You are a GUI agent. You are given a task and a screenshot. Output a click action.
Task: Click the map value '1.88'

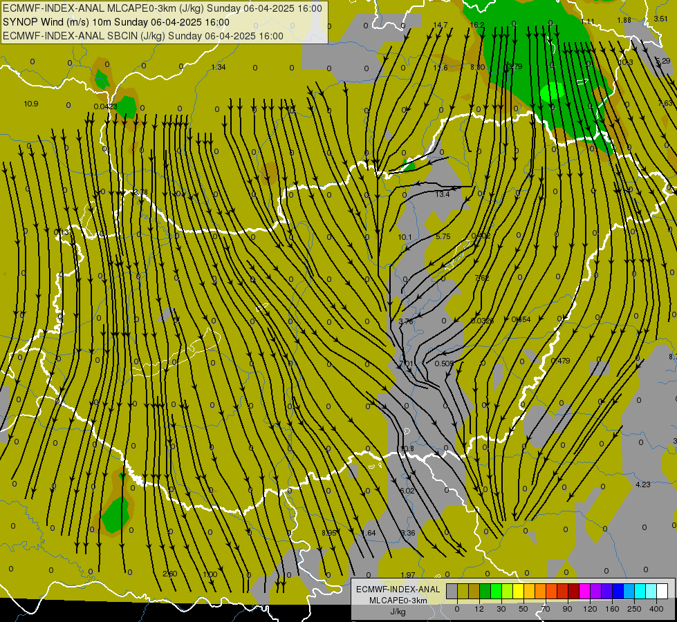click(624, 20)
